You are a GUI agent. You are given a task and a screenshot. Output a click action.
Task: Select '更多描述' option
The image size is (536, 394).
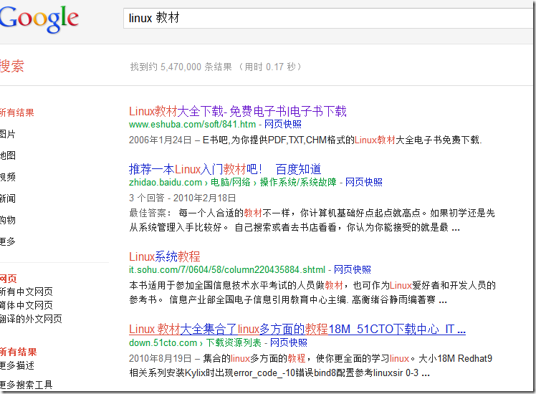(x=17, y=365)
